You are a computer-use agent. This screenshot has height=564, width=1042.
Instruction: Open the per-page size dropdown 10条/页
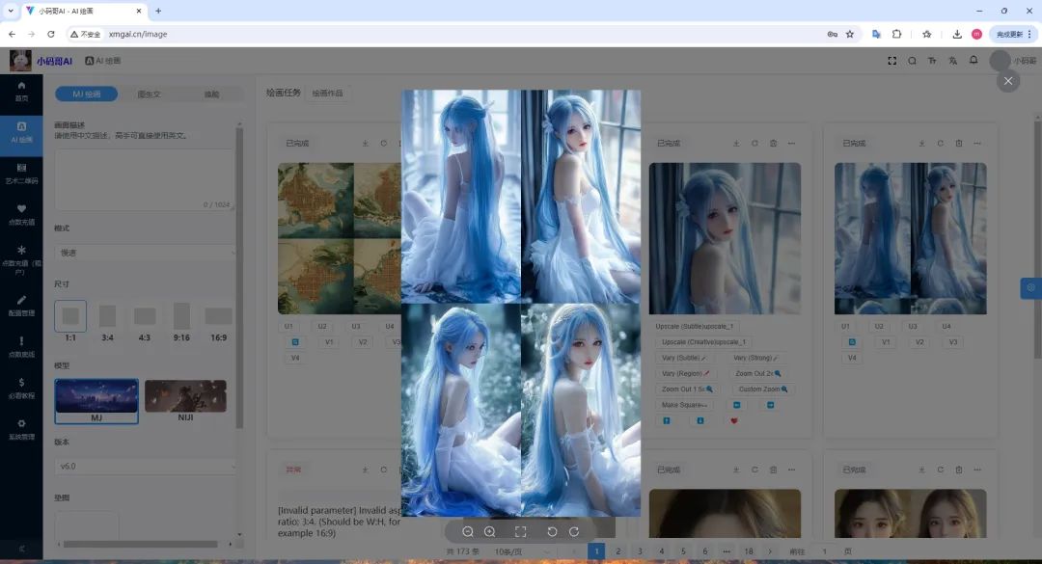[x=523, y=551]
